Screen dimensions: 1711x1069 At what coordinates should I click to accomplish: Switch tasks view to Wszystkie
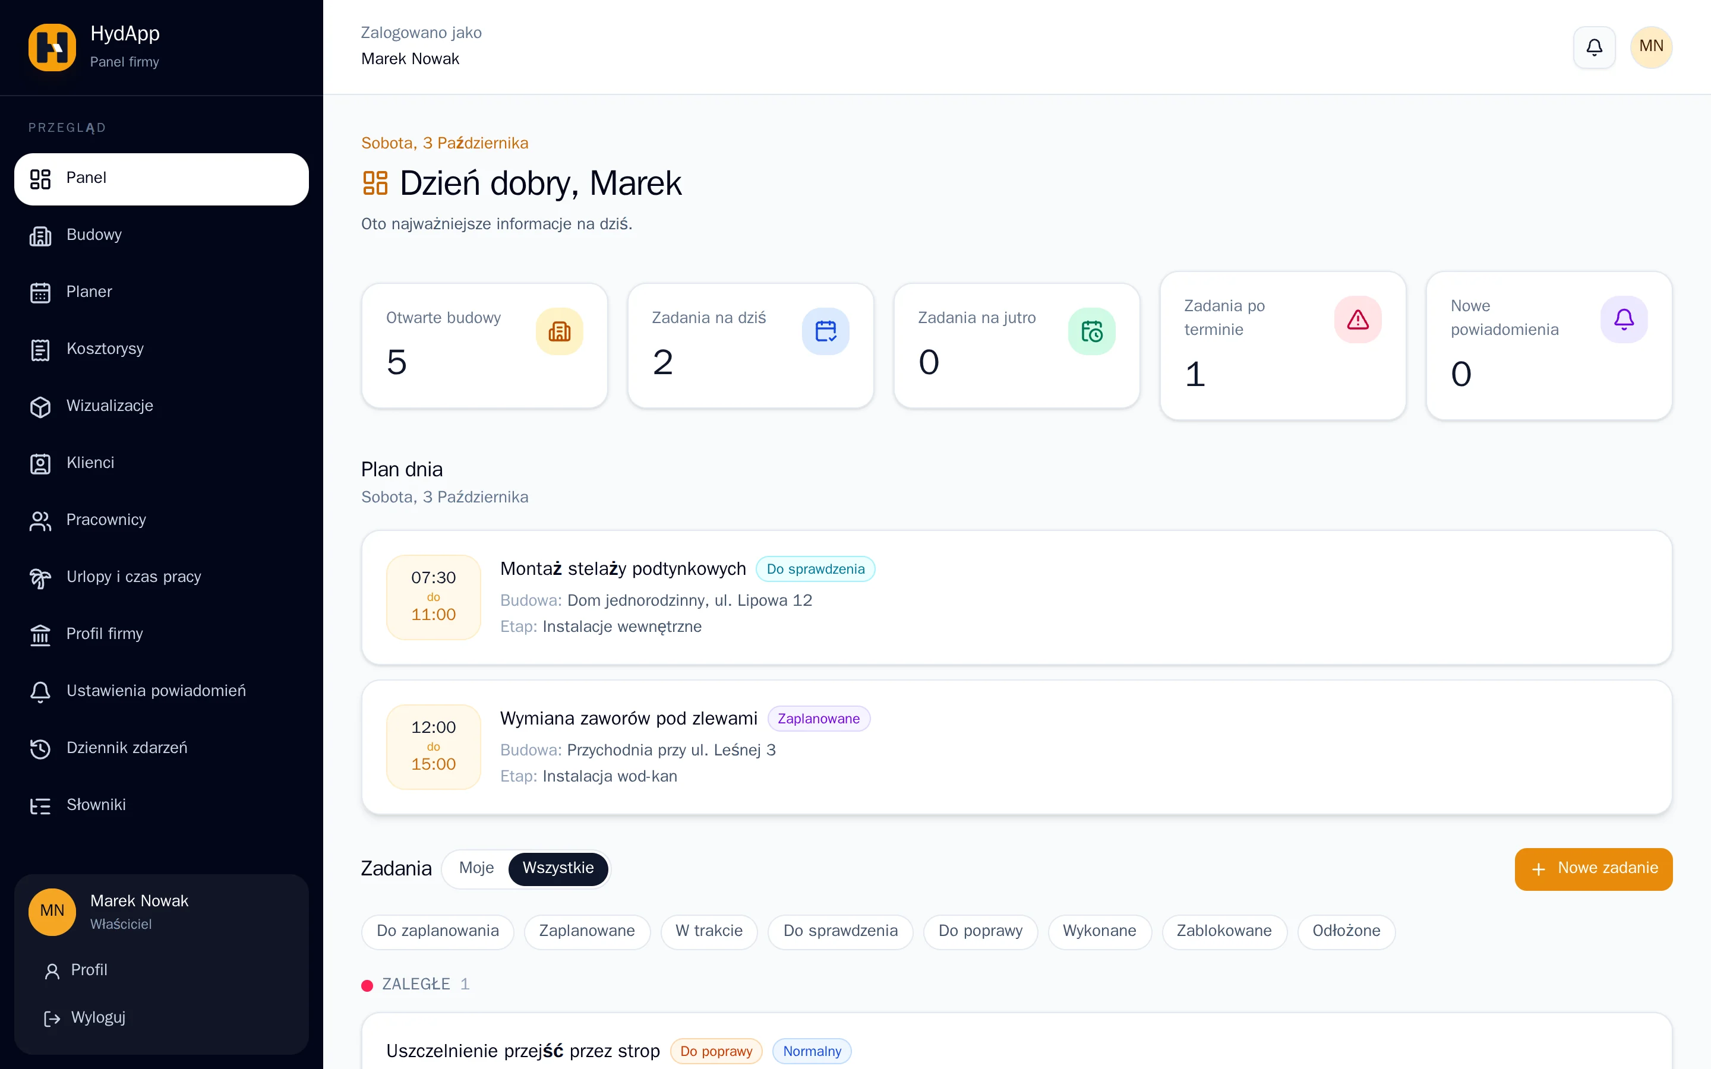tap(558, 868)
